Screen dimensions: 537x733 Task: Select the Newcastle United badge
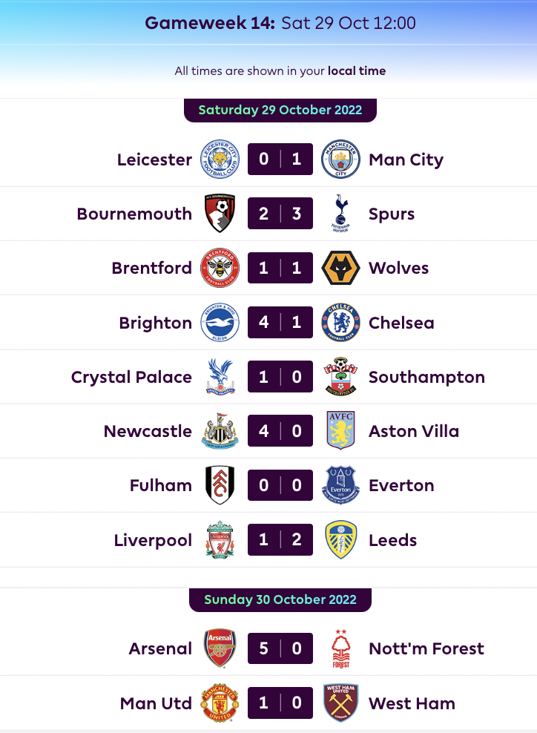tap(220, 431)
